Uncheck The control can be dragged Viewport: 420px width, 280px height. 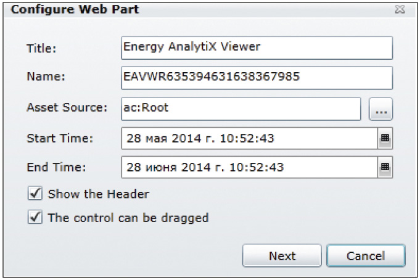click(x=35, y=217)
